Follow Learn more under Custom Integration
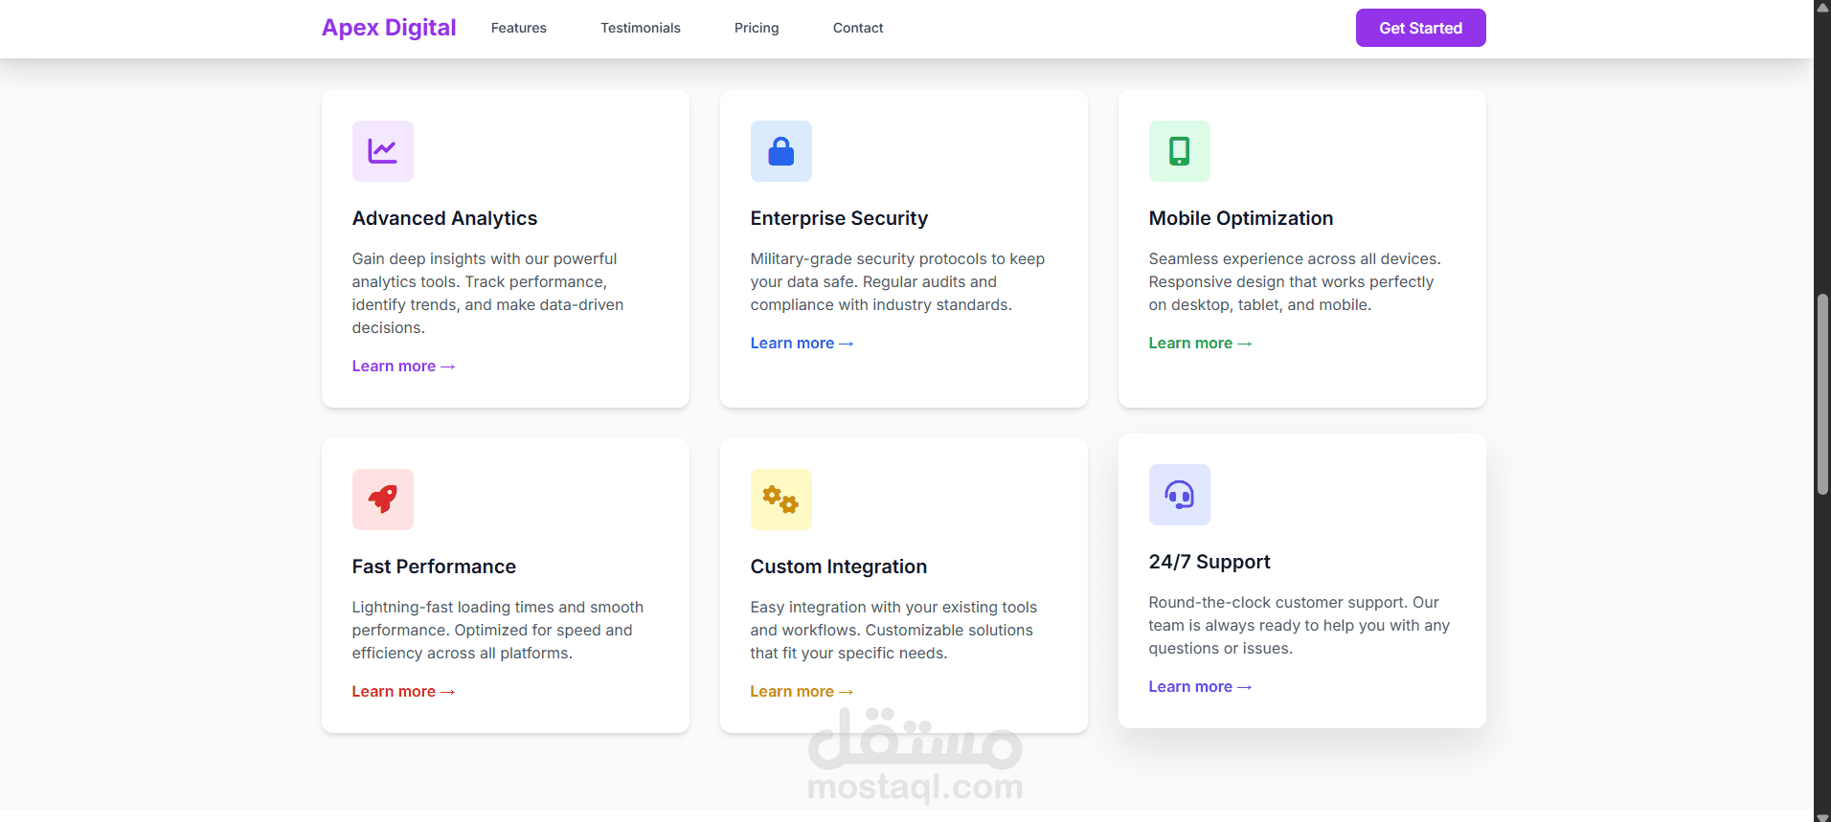This screenshot has width=1831, height=822. [802, 691]
